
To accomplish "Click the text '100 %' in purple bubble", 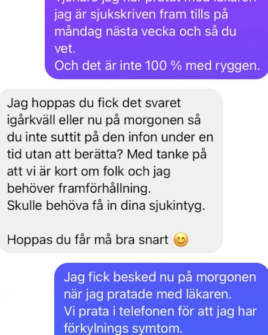I will 163,66.
